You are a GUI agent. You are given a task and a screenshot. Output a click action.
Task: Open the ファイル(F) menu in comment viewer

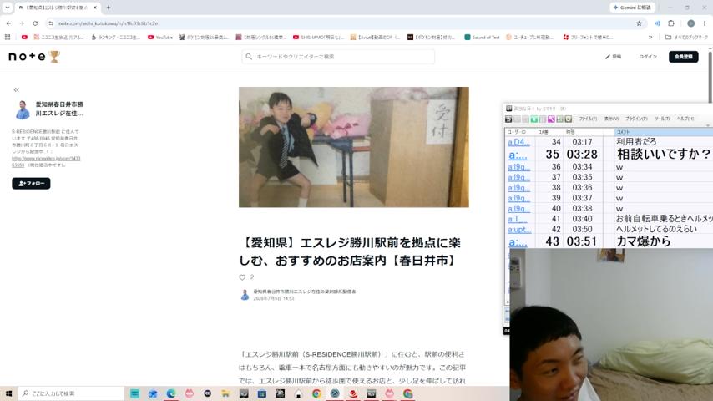[588, 119]
